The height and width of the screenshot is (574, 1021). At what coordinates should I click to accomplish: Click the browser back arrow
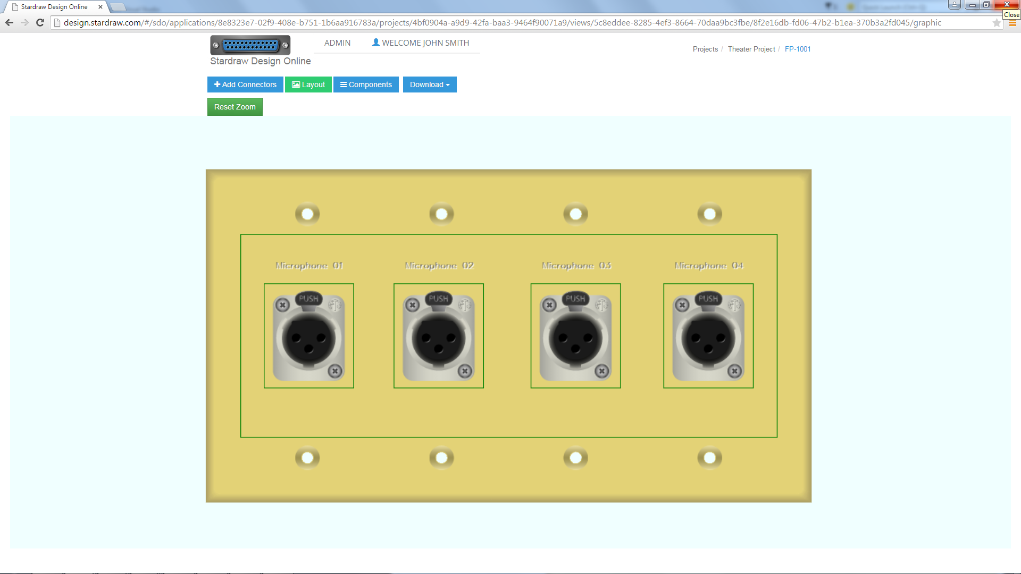click(9, 22)
